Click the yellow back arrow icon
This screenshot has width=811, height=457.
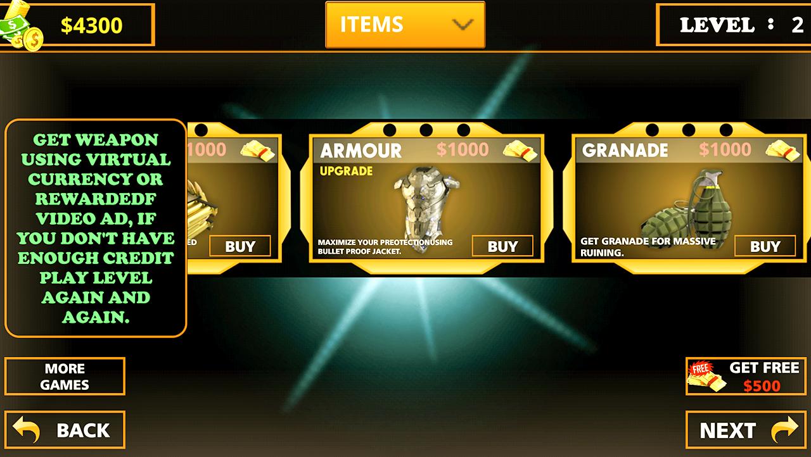point(27,430)
